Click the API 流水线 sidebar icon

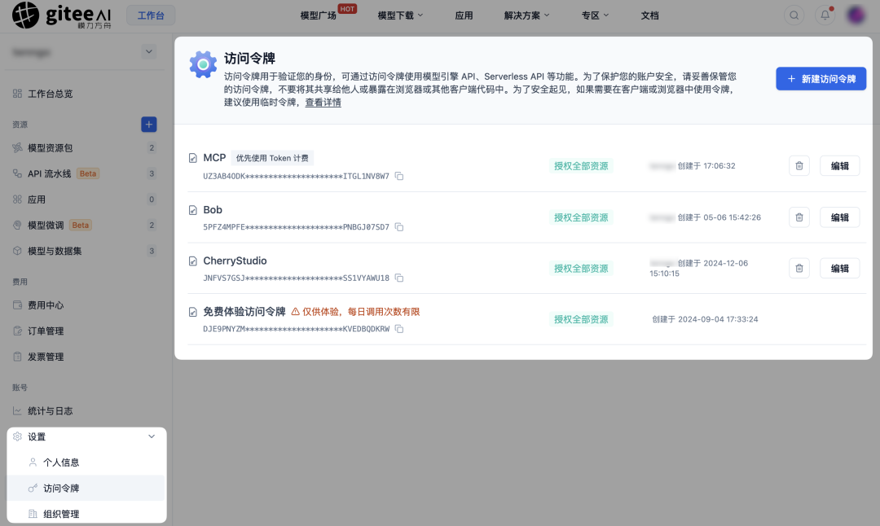[x=17, y=173]
